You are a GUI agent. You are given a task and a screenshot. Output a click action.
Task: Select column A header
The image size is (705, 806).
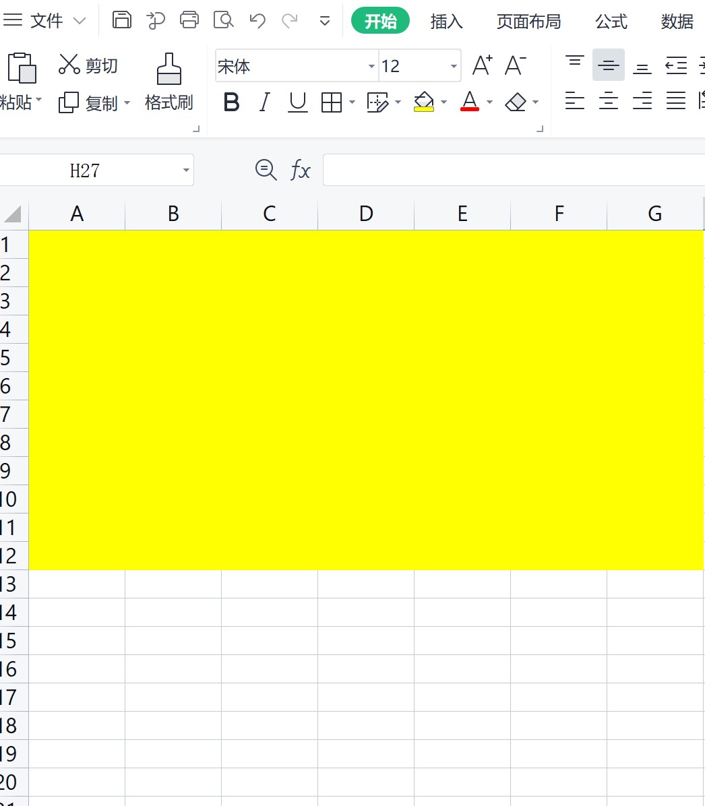click(77, 214)
